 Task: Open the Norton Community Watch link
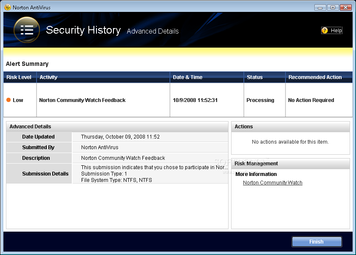pyautogui.click(x=272, y=183)
